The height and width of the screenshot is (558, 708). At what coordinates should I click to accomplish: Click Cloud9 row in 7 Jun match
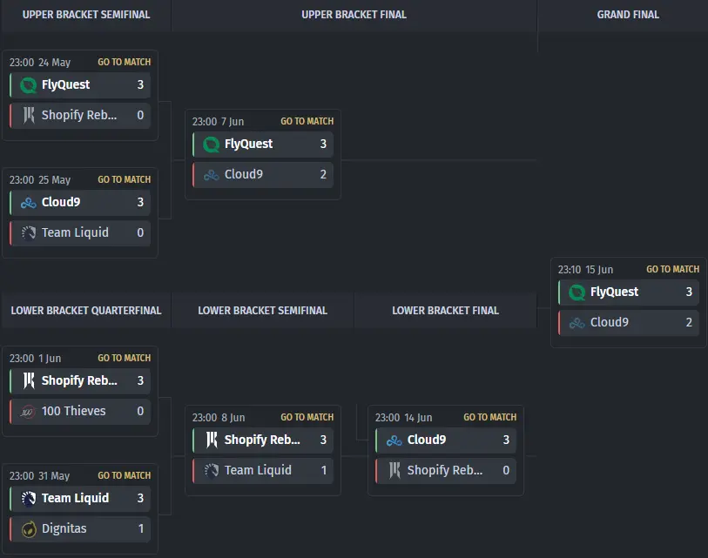tap(263, 175)
